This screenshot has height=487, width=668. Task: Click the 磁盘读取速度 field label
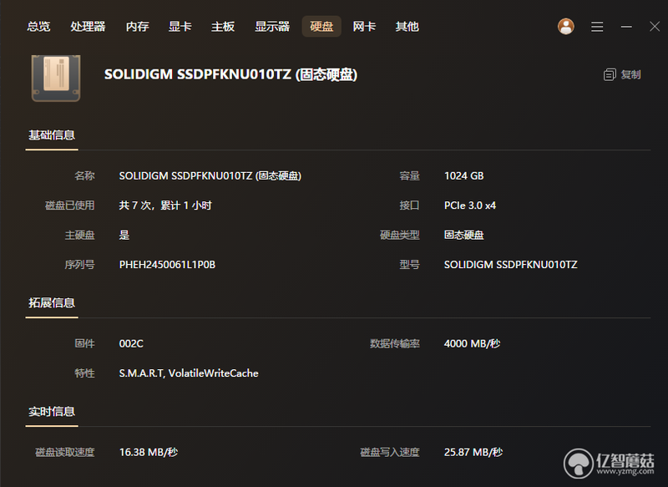point(65,452)
